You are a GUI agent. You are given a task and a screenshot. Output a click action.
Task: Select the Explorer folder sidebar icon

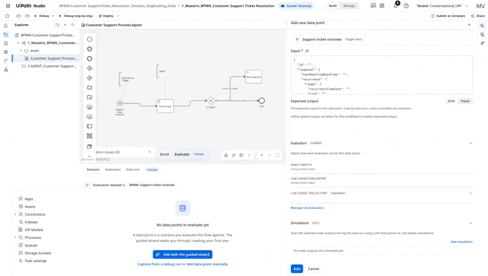6,34
